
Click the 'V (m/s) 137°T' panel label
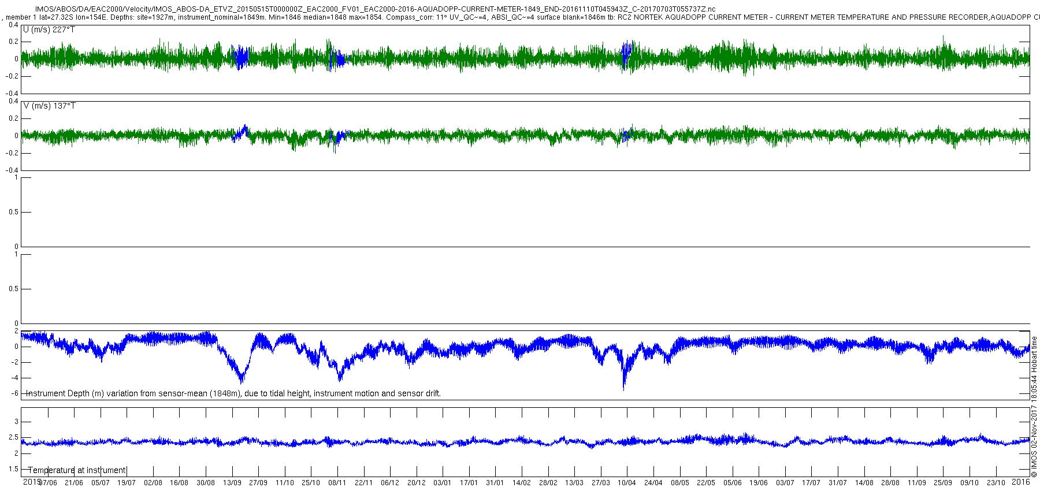[x=49, y=106]
